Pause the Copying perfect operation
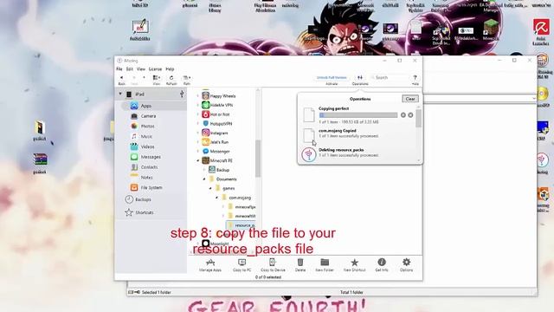Screen dimensions: 554x312 click(x=403, y=115)
